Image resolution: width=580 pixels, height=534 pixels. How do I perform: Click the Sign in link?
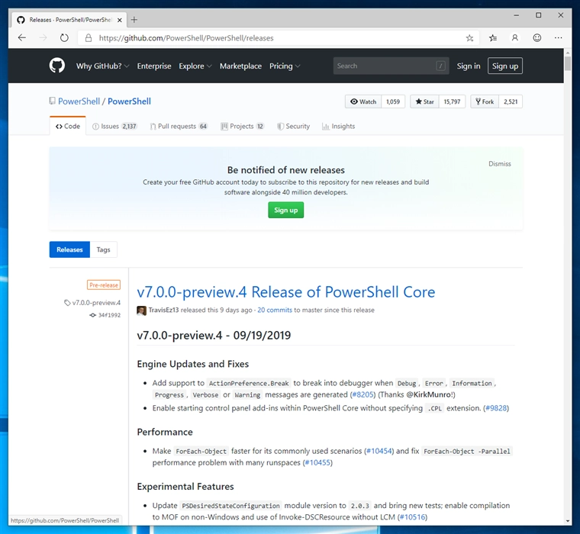coord(469,66)
